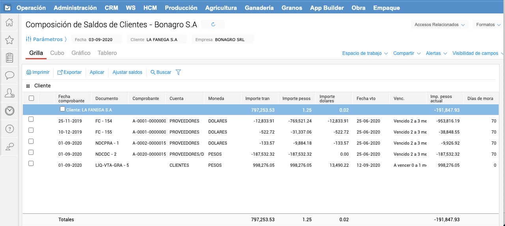This screenshot has height=226, width=505.
Task: Switch to the Gráfico tab
Action: point(81,53)
